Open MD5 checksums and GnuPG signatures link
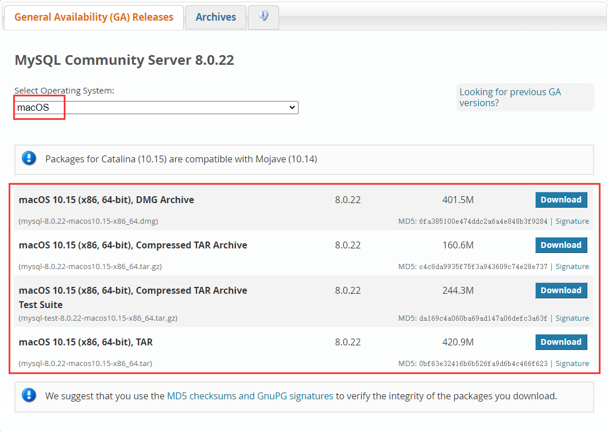608x432 pixels. point(250,396)
